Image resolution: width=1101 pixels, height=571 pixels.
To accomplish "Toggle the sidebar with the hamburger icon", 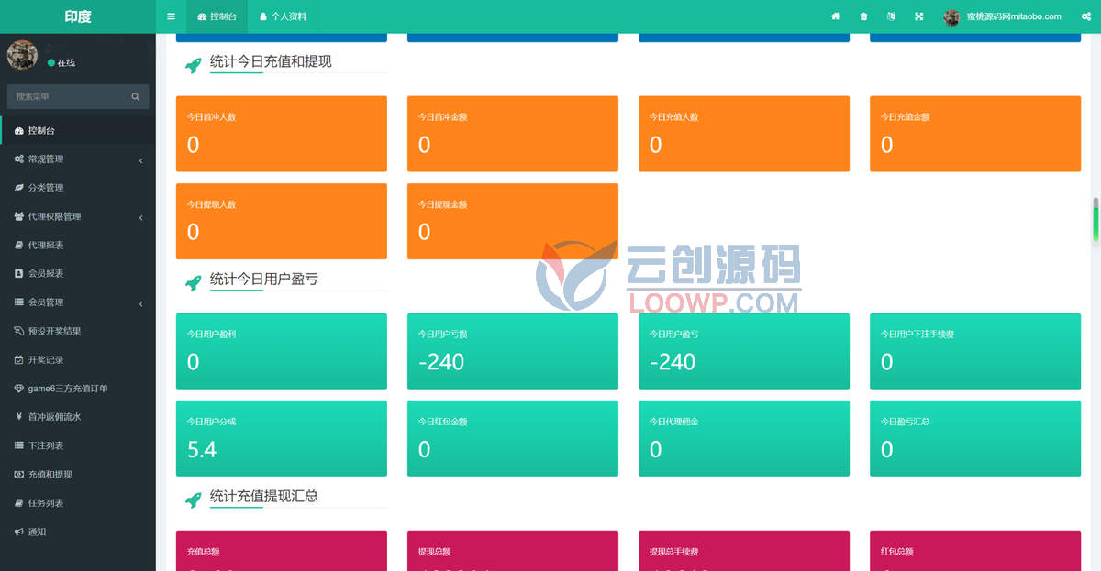I will click(x=171, y=16).
